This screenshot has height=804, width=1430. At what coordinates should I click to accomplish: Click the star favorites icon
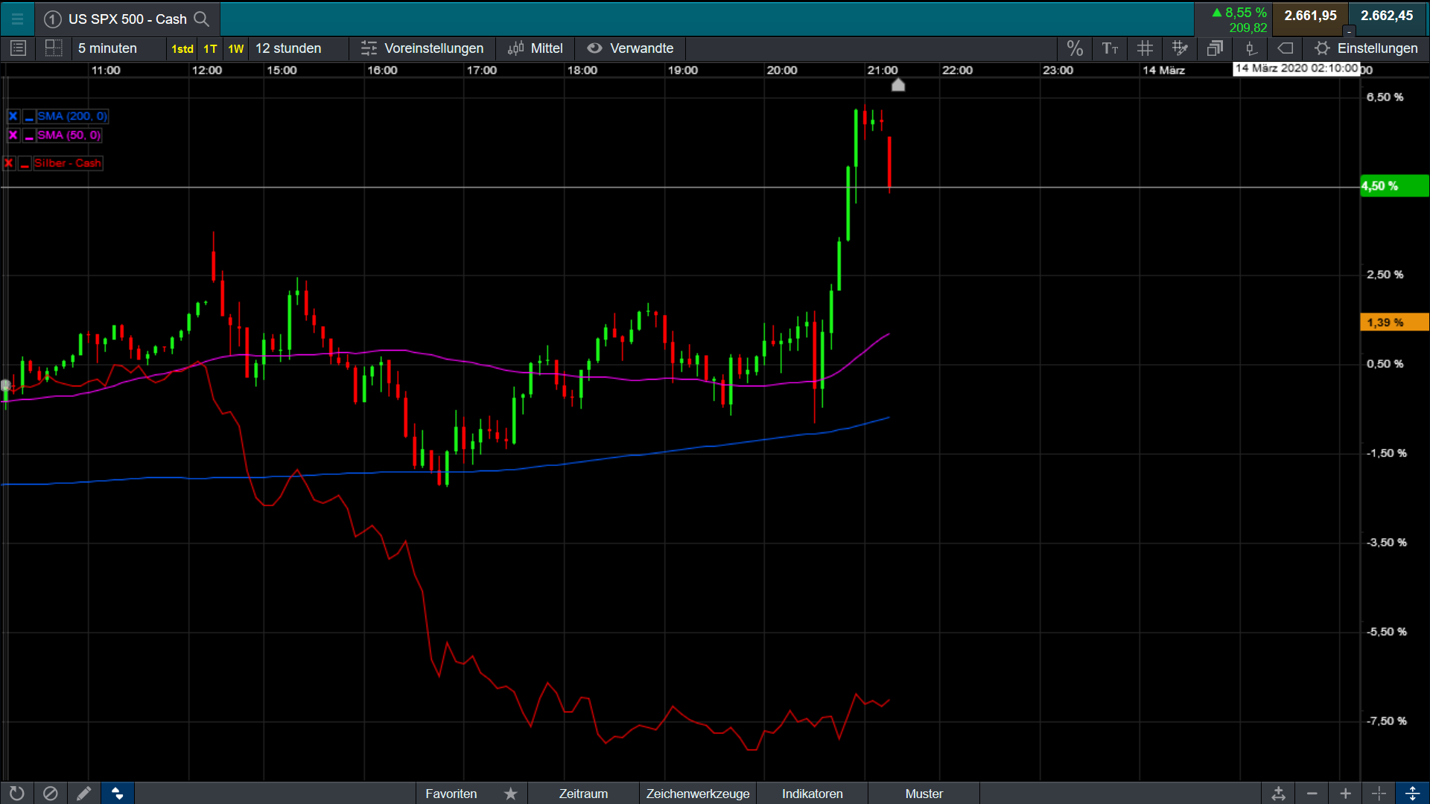[510, 794]
